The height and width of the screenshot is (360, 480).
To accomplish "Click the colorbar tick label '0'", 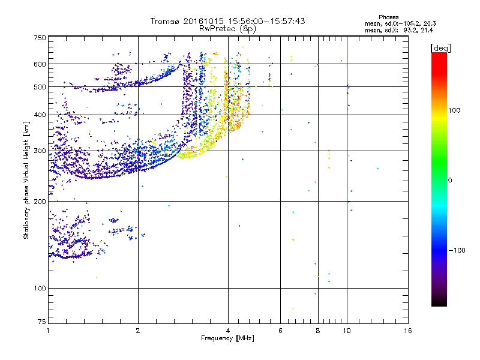I will pyautogui.click(x=450, y=181).
